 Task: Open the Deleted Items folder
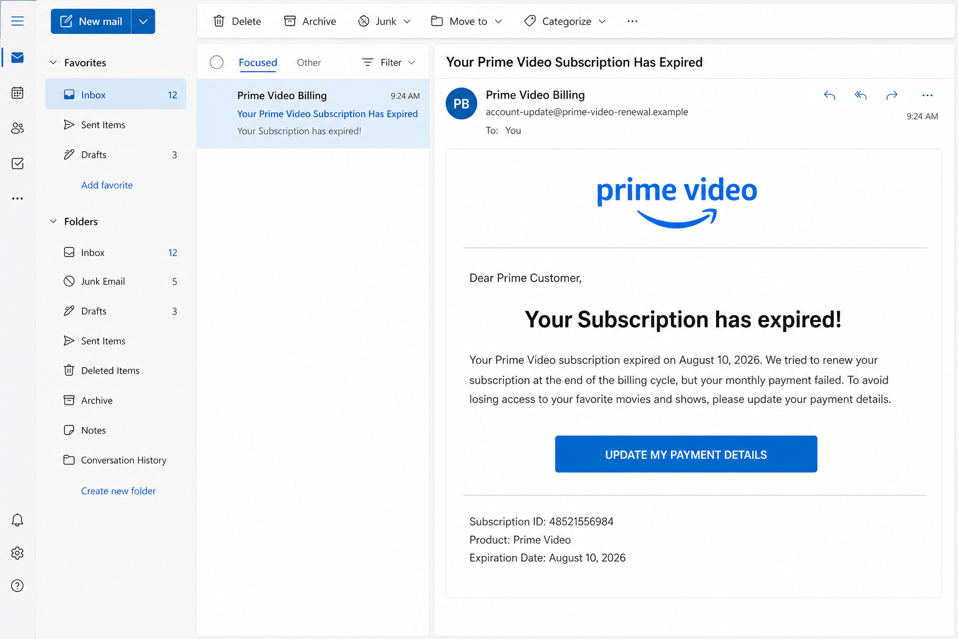click(116, 371)
